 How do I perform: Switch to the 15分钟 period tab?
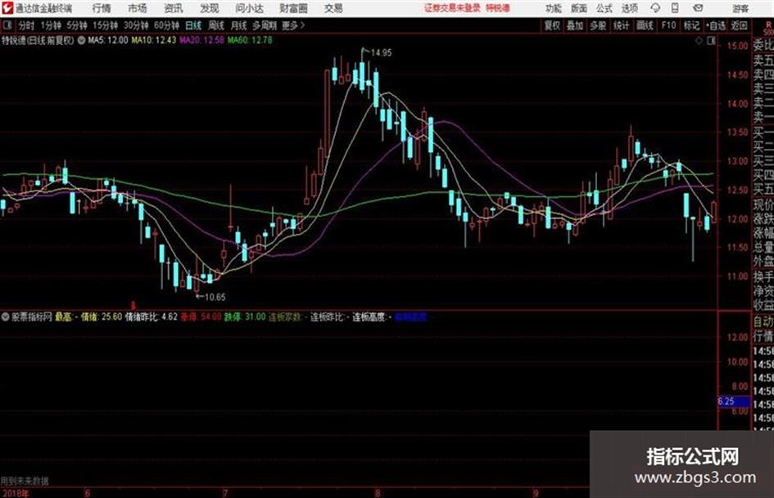click(x=105, y=25)
